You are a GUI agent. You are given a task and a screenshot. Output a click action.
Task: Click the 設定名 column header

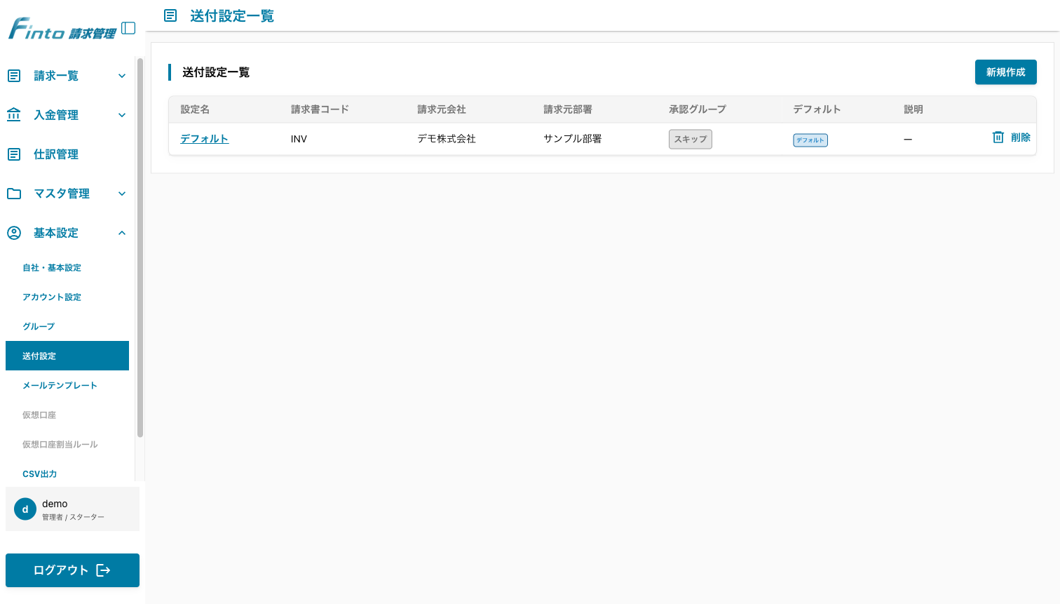pyautogui.click(x=195, y=109)
